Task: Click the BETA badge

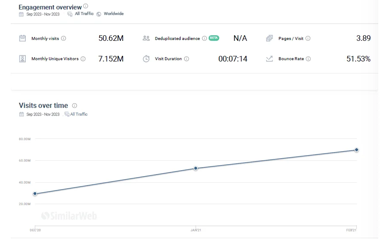Action: [214, 38]
